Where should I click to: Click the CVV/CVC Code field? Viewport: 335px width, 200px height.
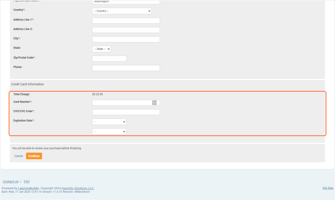(126, 112)
